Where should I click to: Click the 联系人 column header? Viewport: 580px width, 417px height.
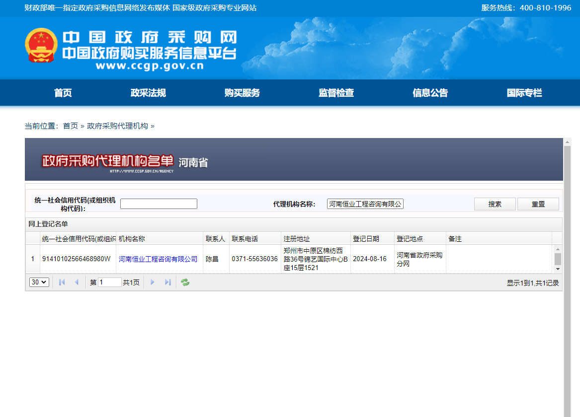(x=216, y=239)
